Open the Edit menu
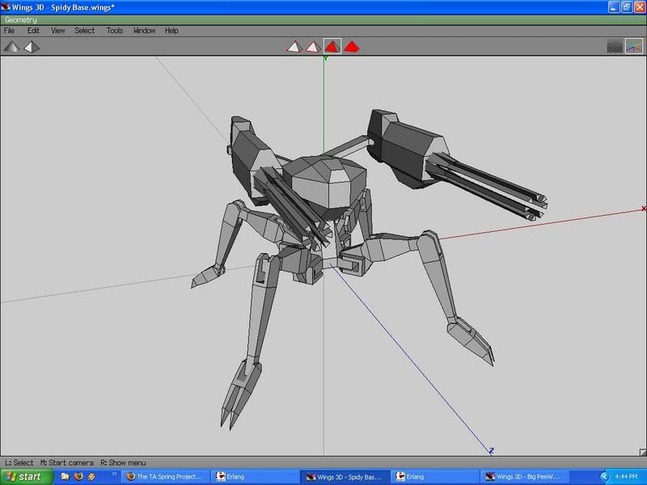 [x=33, y=31]
